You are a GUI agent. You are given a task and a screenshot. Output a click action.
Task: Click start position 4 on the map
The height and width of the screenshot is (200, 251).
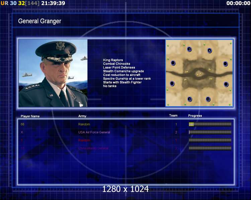[210, 51]
